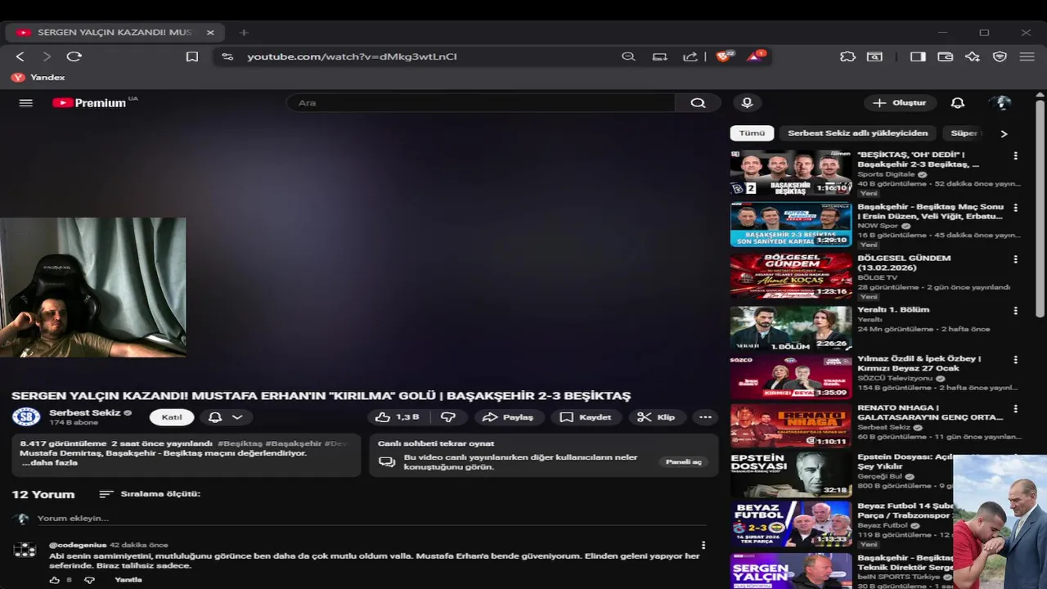Like the codegenius comment
The width and height of the screenshot is (1047, 589).
55,580
